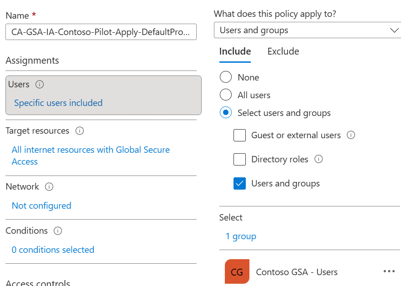This screenshot has height=286, width=401.
Task: Open All internet resources with Global Secure Access
Action: (x=91, y=156)
